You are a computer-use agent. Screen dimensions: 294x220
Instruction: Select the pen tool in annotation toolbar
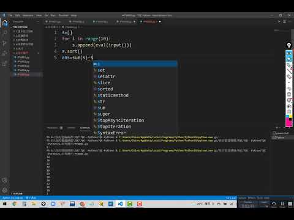pos(289,65)
